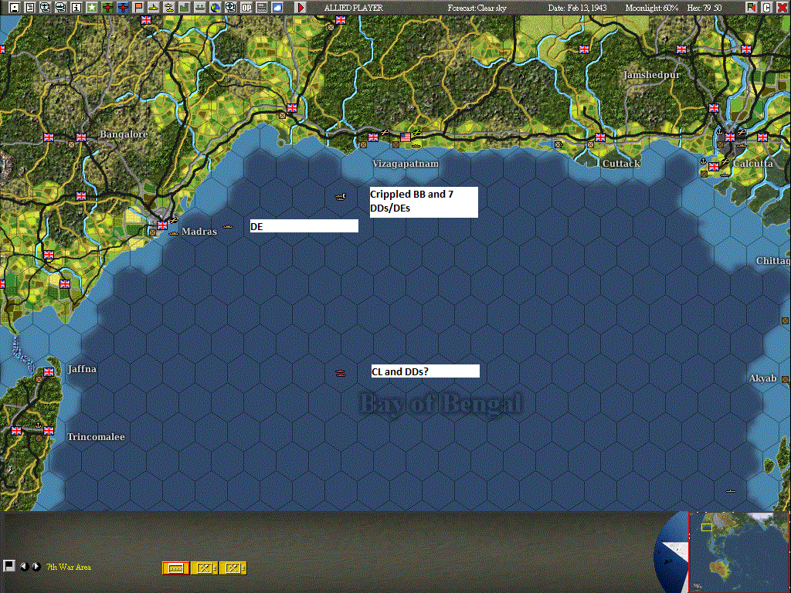Select the Calcutta city base flag

729,137
